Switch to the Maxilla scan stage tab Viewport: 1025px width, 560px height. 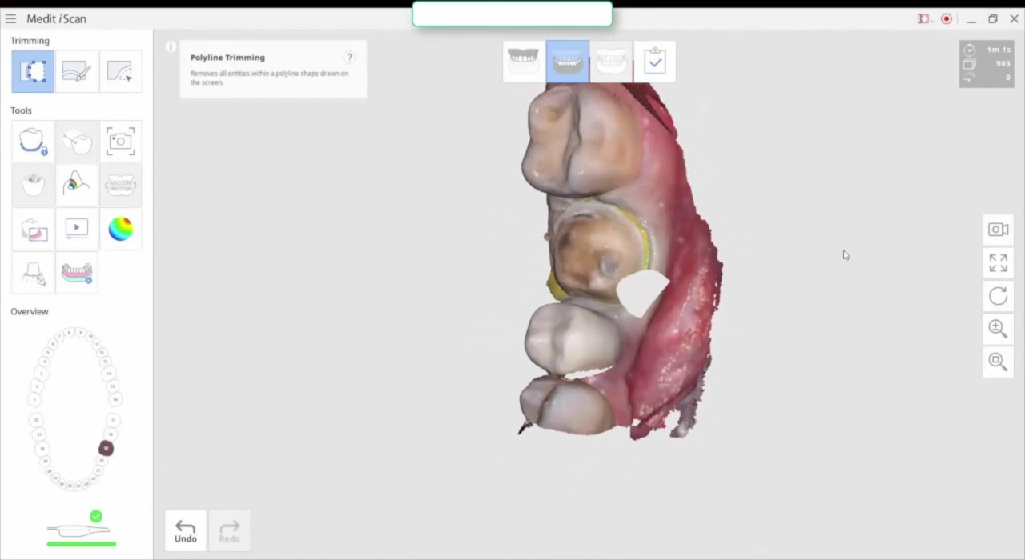pos(524,62)
